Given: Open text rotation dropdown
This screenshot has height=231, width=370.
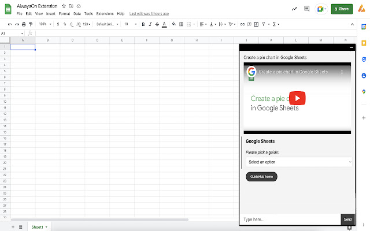Looking at the screenshot, I should pyautogui.click(x=232, y=24).
